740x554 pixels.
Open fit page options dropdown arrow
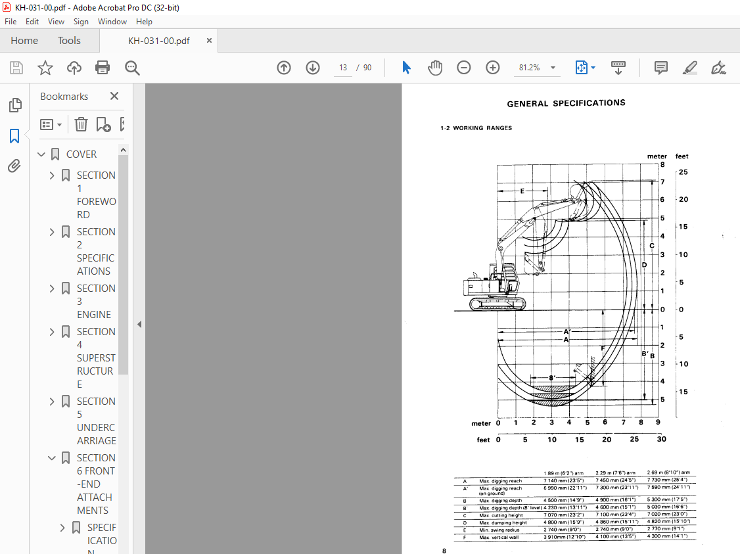(x=593, y=68)
